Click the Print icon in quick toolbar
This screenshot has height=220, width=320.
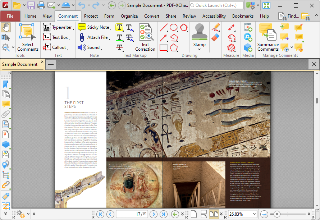coord(41,5)
